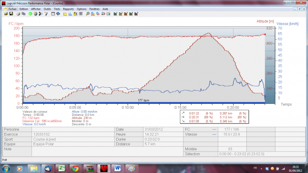Click the green circle toolbar icon
The image size is (308, 173).
(x=30, y=14)
